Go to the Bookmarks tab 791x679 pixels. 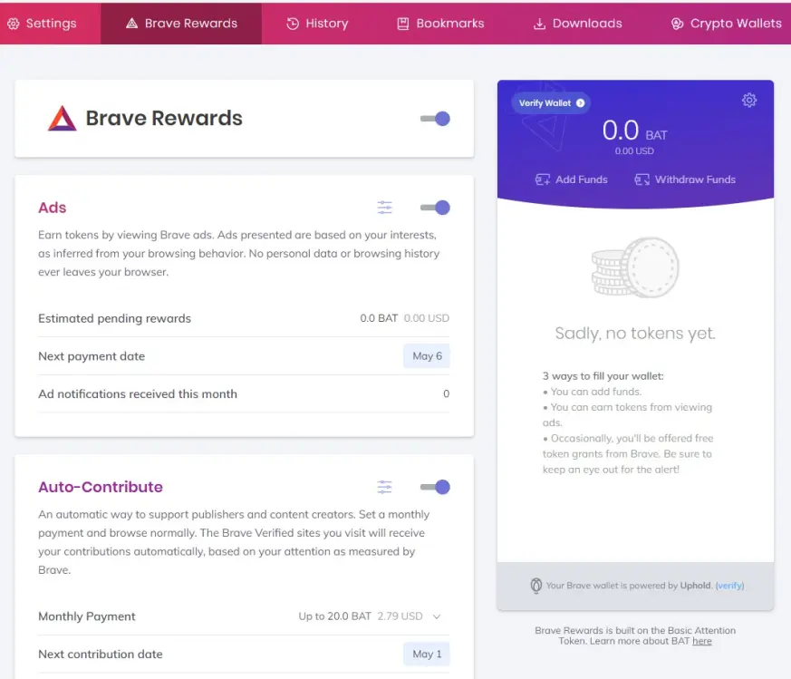[440, 24]
